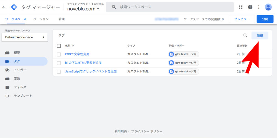The height and width of the screenshot is (138, 277).
Task: Expand the Default Workspace selector
Action: [25, 37]
